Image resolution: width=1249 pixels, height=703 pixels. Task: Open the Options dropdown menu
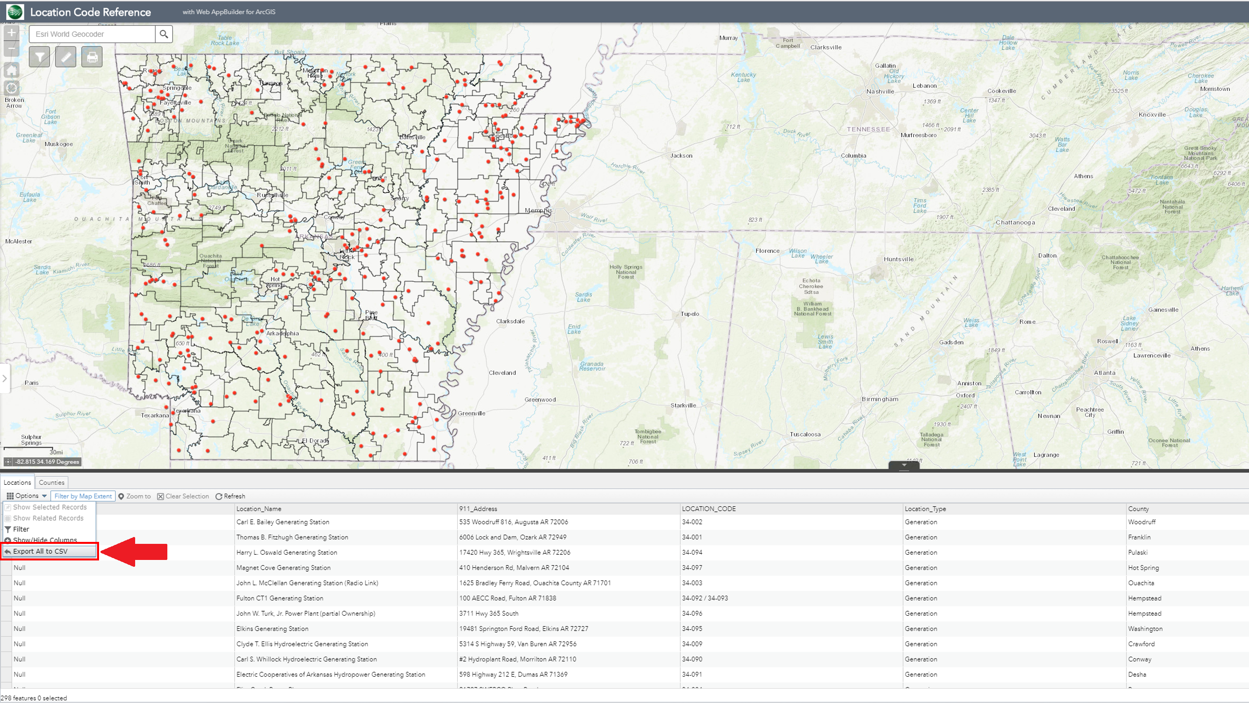click(27, 496)
